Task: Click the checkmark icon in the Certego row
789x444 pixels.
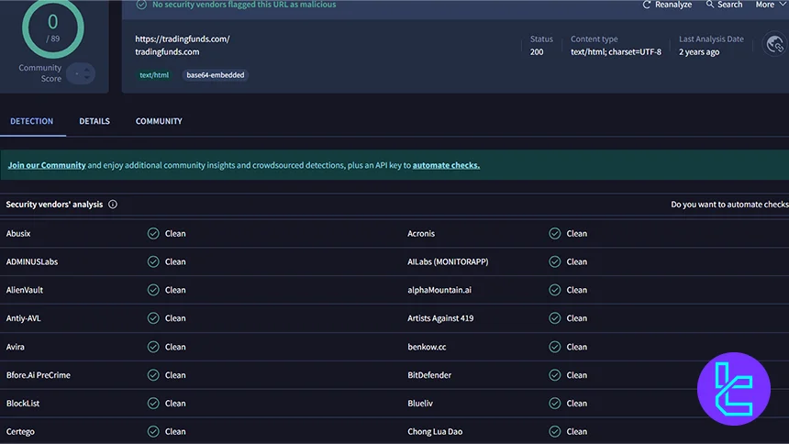Action: 153,431
